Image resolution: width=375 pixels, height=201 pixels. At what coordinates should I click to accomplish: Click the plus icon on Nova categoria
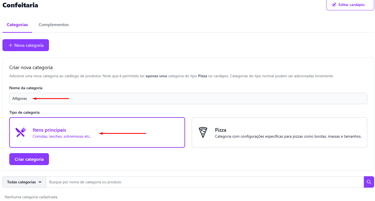pyautogui.click(x=11, y=45)
